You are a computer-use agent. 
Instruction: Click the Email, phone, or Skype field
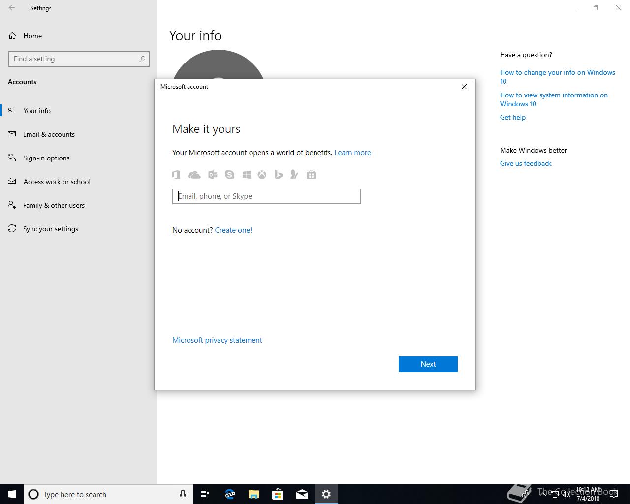coord(266,196)
